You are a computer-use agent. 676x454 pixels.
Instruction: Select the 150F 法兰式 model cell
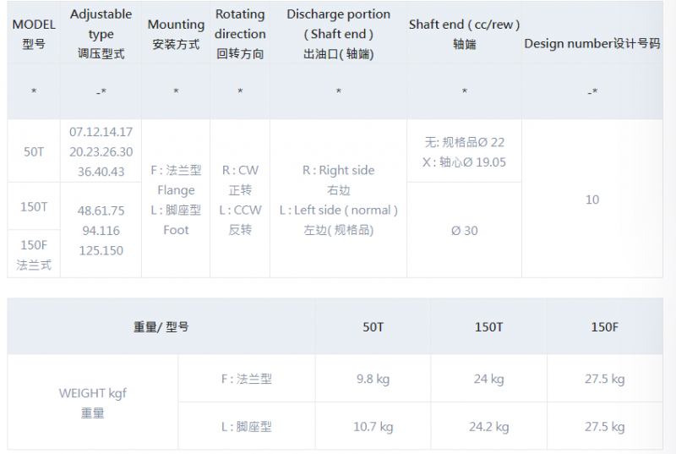click(34, 254)
